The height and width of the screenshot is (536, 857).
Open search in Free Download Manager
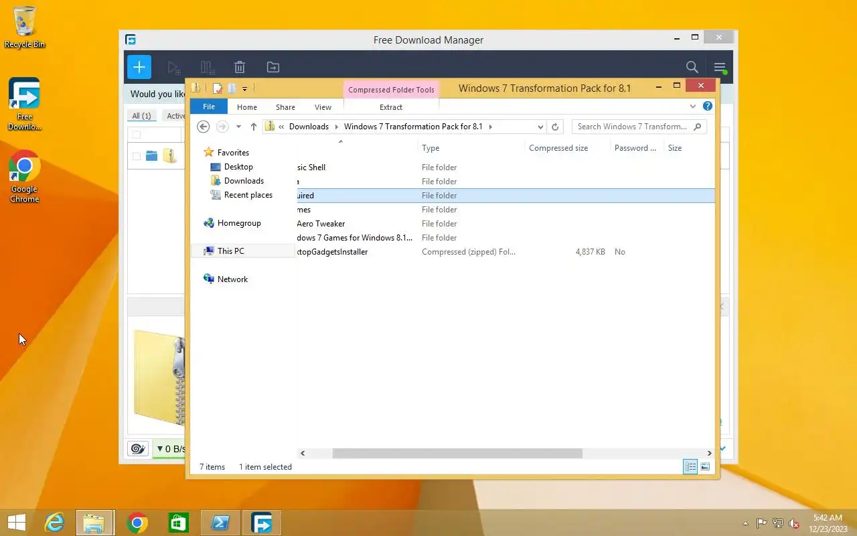(692, 67)
